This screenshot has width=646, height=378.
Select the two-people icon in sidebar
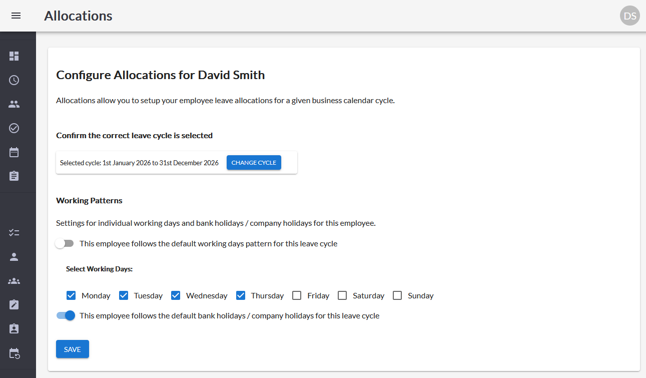click(14, 104)
